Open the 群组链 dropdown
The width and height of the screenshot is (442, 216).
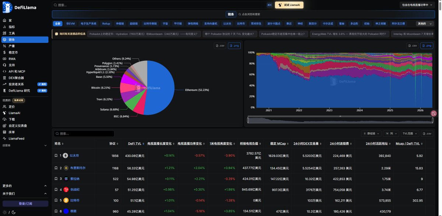(371, 134)
